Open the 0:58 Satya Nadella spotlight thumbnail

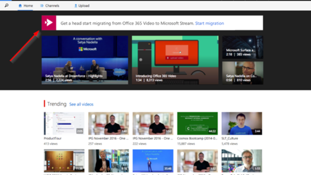pyautogui.click(x=243, y=73)
